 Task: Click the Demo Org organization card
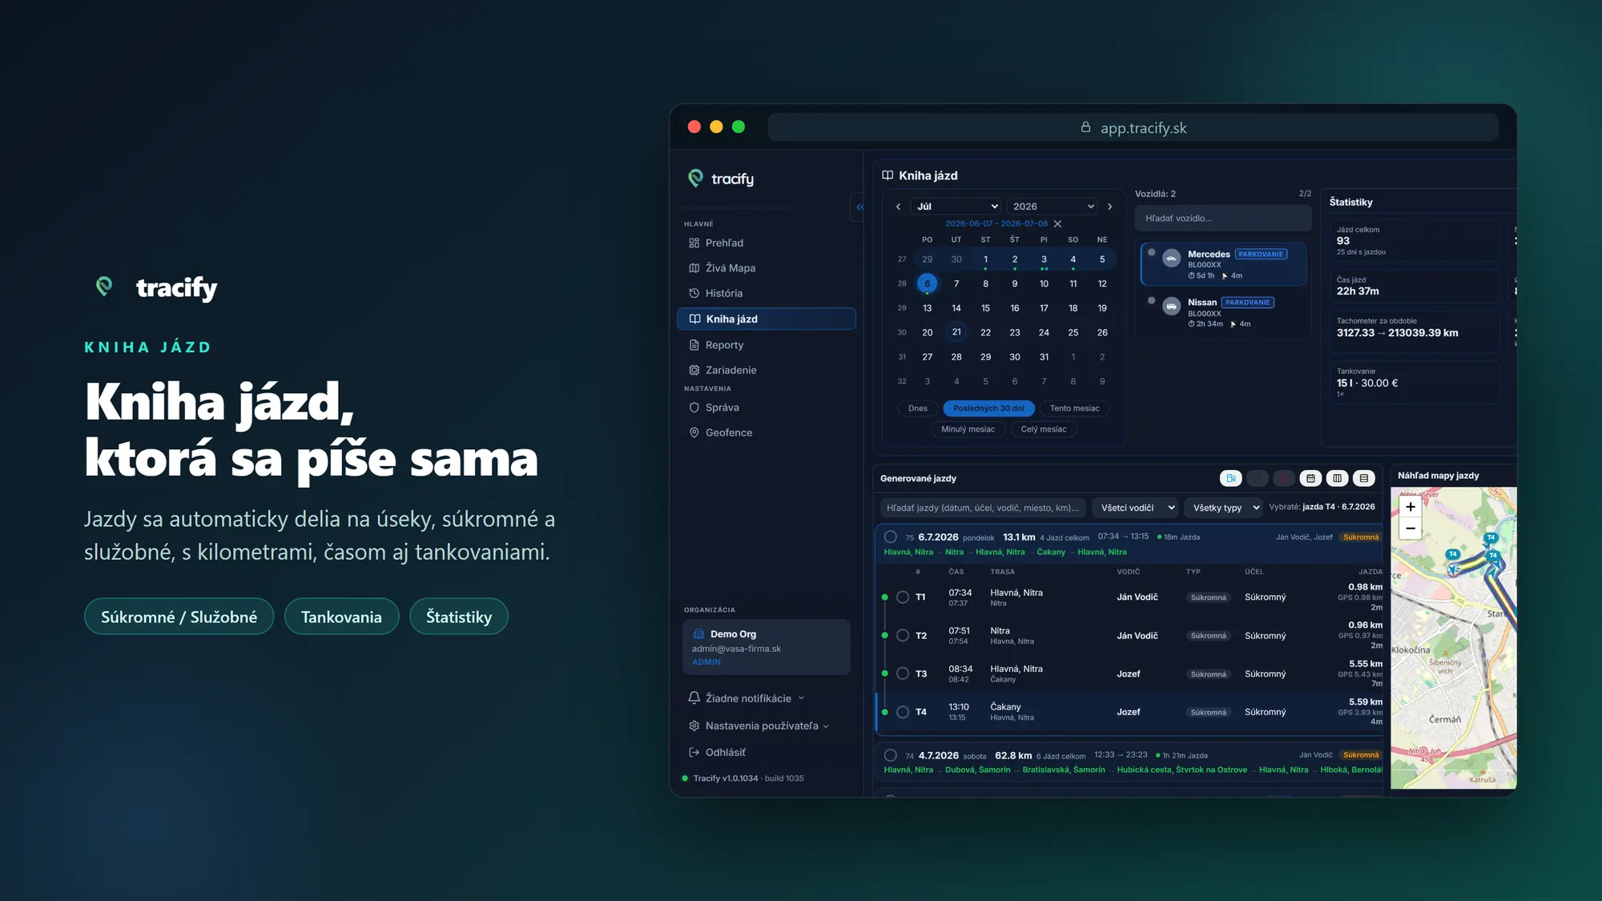(x=766, y=647)
